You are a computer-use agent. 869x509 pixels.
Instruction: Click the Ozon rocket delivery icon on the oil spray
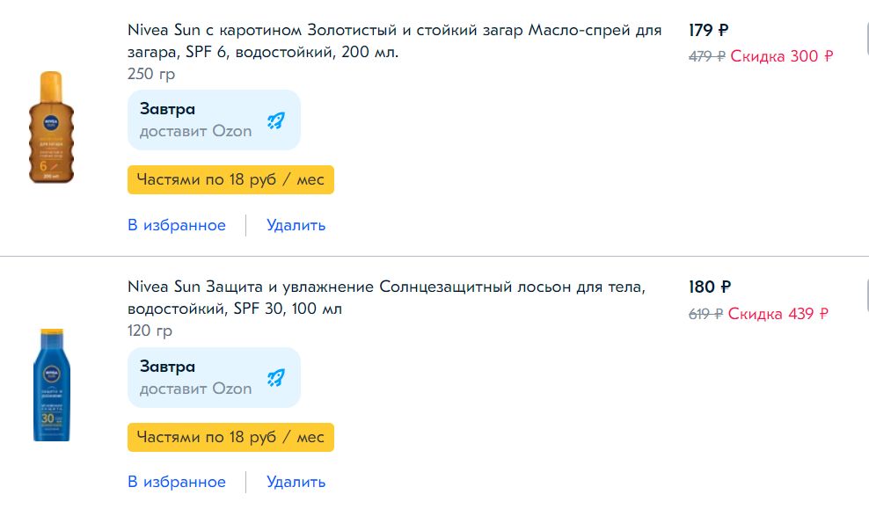pos(275,119)
